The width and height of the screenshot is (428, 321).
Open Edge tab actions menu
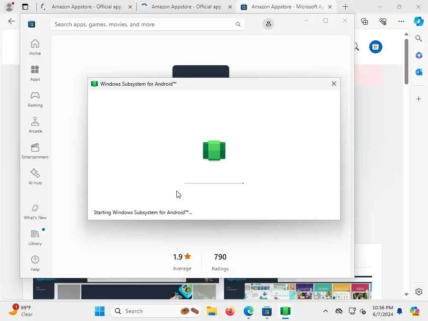coord(25,7)
